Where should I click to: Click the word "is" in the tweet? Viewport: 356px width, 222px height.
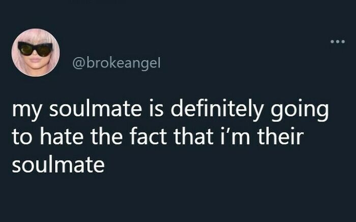pos(157,109)
